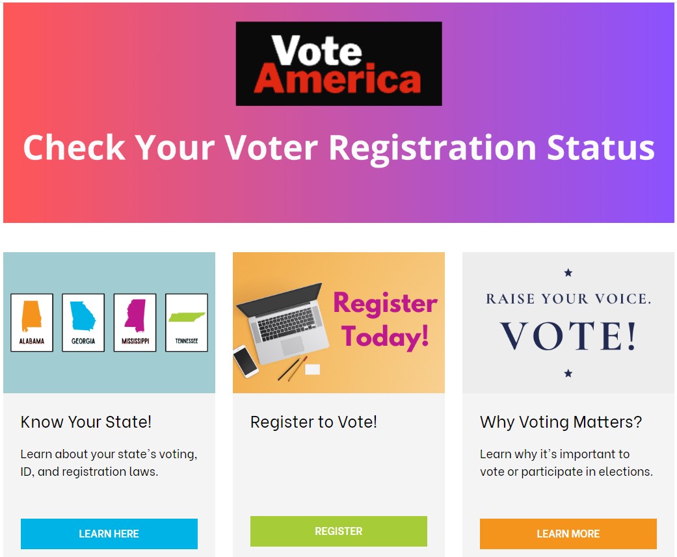Click the star above Raise Your Voice
Image resolution: width=677 pixels, height=557 pixels.
[x=568, y=273]
